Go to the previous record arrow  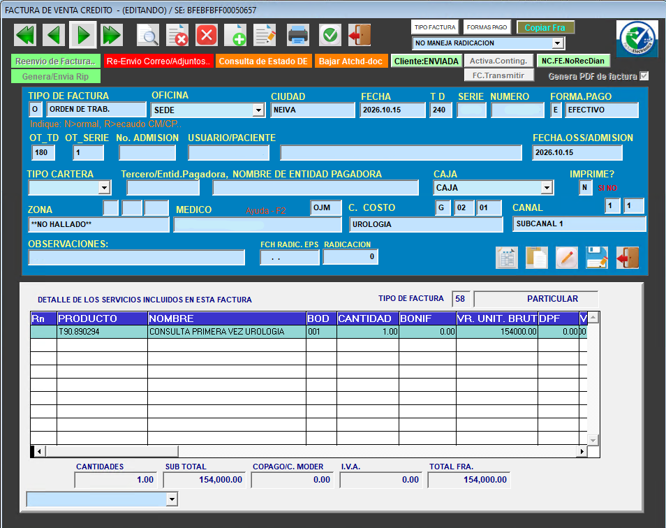[x=54, y=35]
